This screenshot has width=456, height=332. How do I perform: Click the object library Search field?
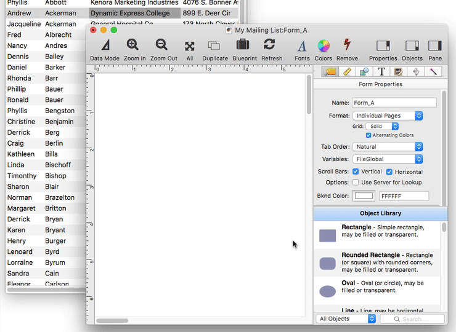pos(412,319)
